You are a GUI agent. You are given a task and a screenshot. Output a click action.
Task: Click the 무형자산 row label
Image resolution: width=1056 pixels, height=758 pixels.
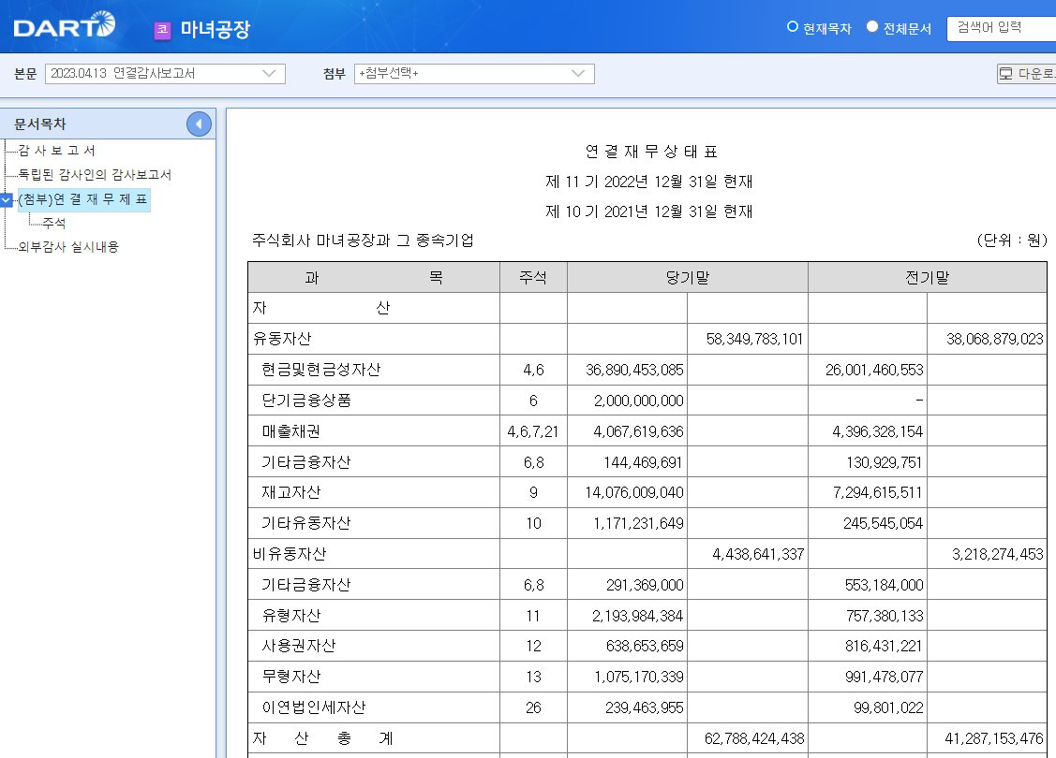pyautogui.click(x=290, y=677)
